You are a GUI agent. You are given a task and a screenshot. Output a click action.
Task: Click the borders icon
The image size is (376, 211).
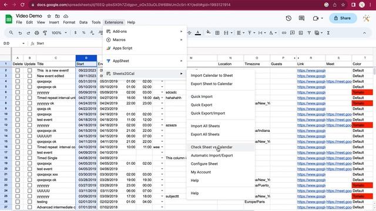(x=217, y=33)
